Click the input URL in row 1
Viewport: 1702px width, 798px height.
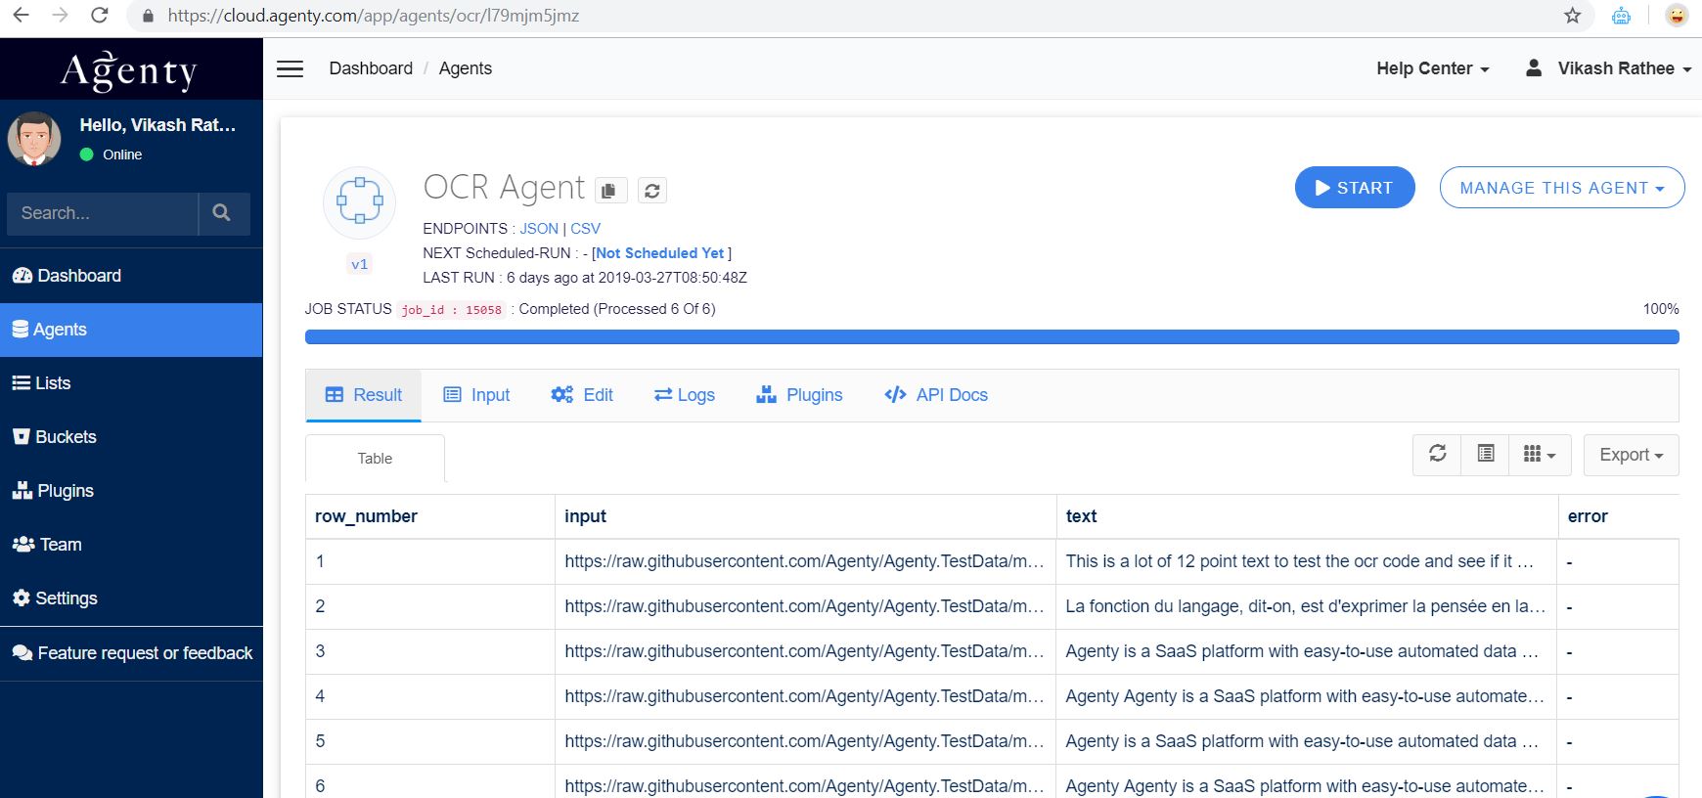click(804, 561)
